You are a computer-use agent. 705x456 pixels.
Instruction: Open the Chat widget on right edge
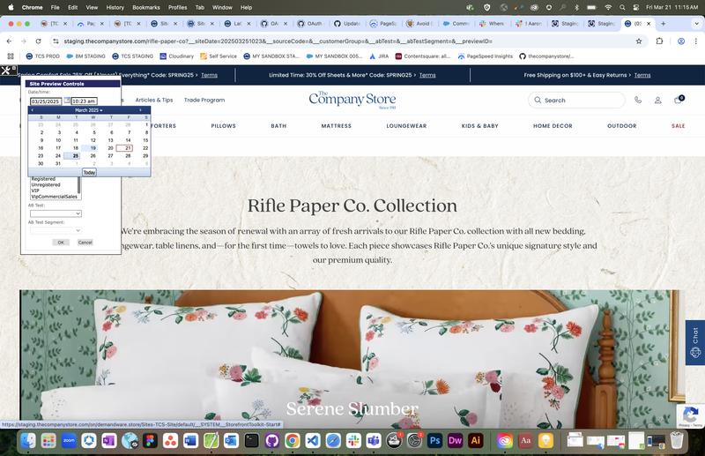694,342
